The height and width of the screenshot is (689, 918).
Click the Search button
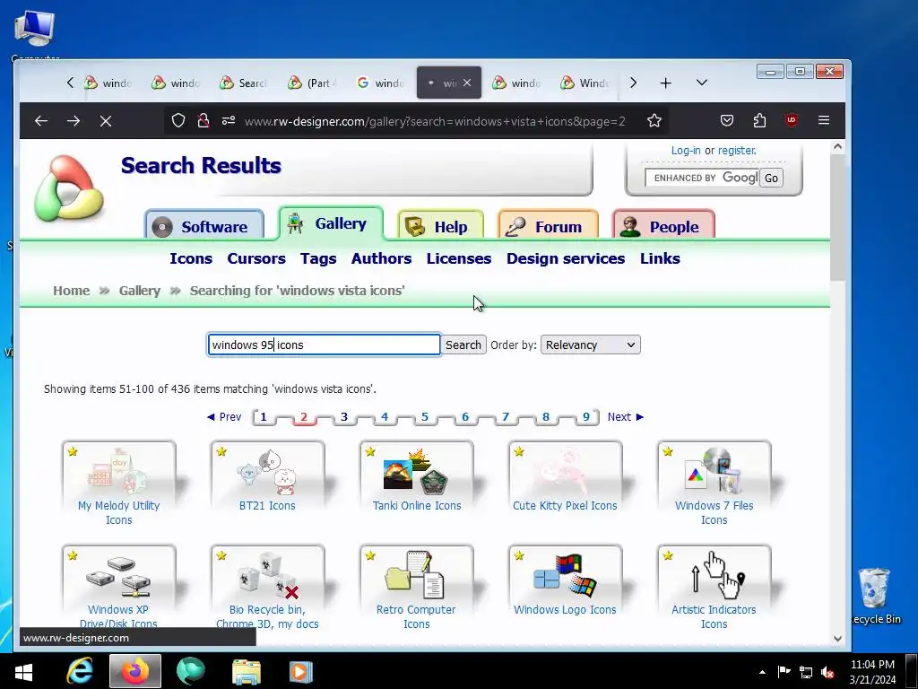coord(463,344)
